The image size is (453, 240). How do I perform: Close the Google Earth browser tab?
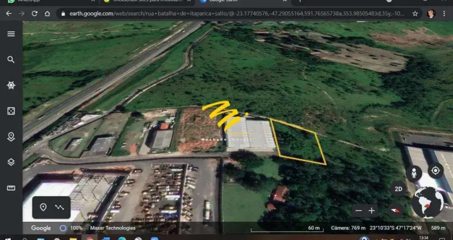(x=285, y=1)
